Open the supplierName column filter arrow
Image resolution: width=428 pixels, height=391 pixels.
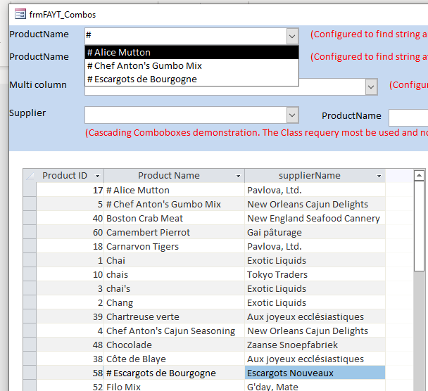coord(379,176)
